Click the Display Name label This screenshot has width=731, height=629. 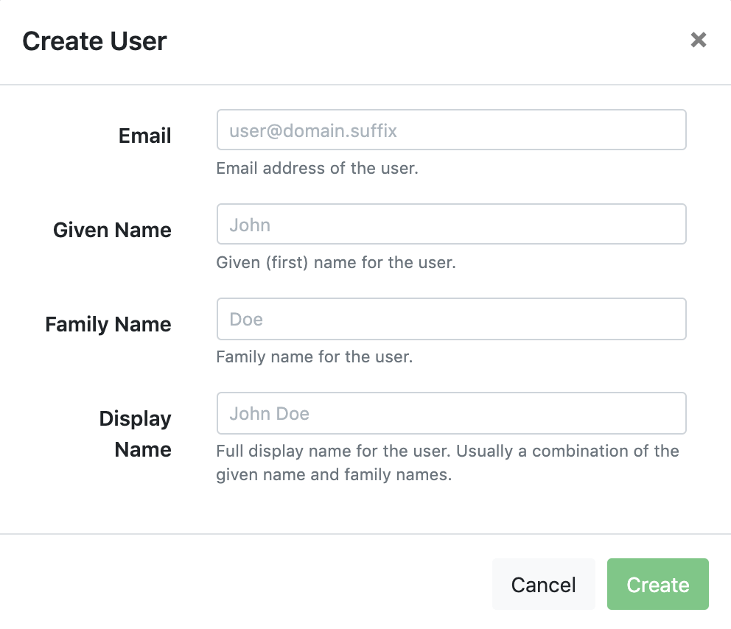[135, 434]
